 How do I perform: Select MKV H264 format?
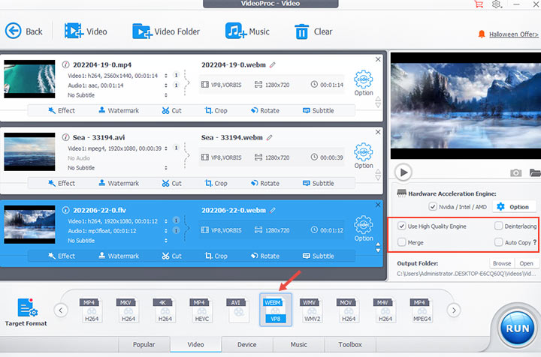coord(128,310)
